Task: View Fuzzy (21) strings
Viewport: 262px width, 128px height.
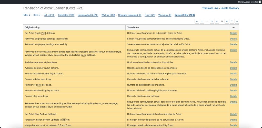Action: [150, 15]
